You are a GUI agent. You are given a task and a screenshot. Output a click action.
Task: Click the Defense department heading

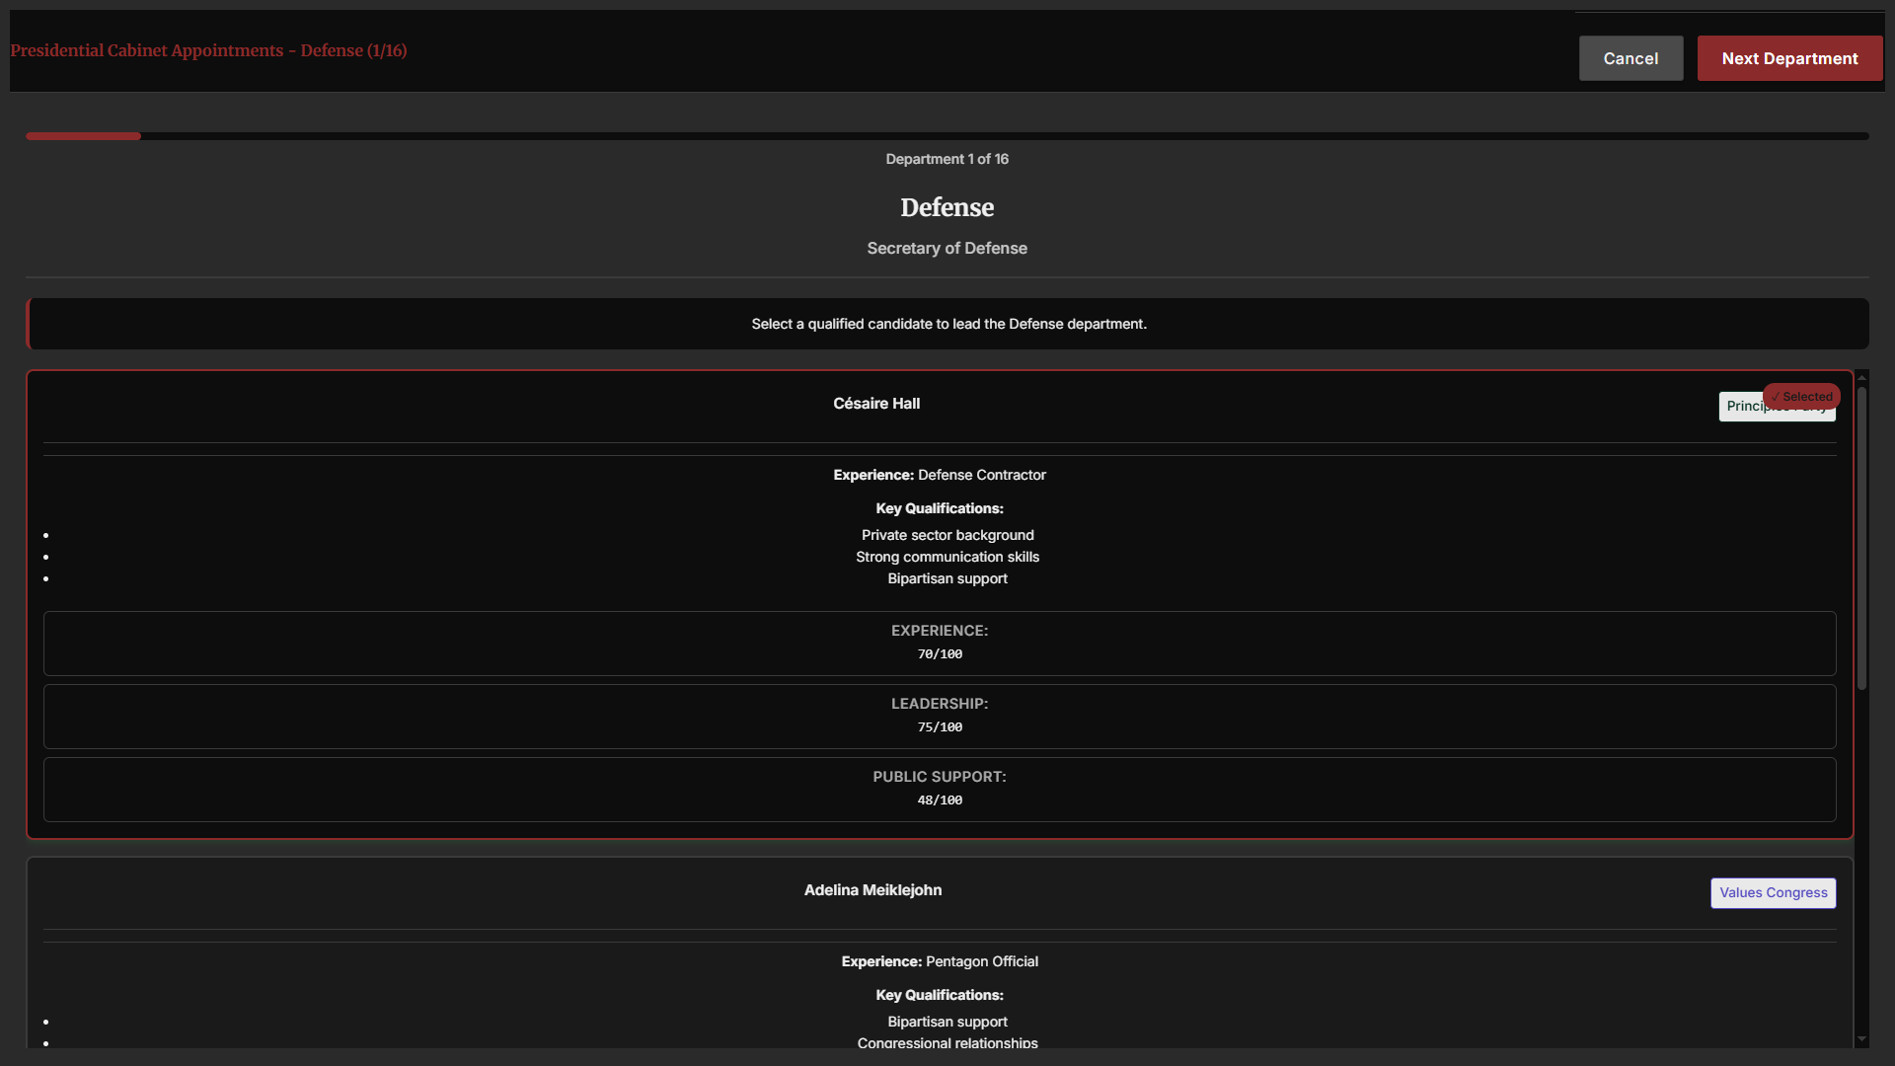click(947, 207)
